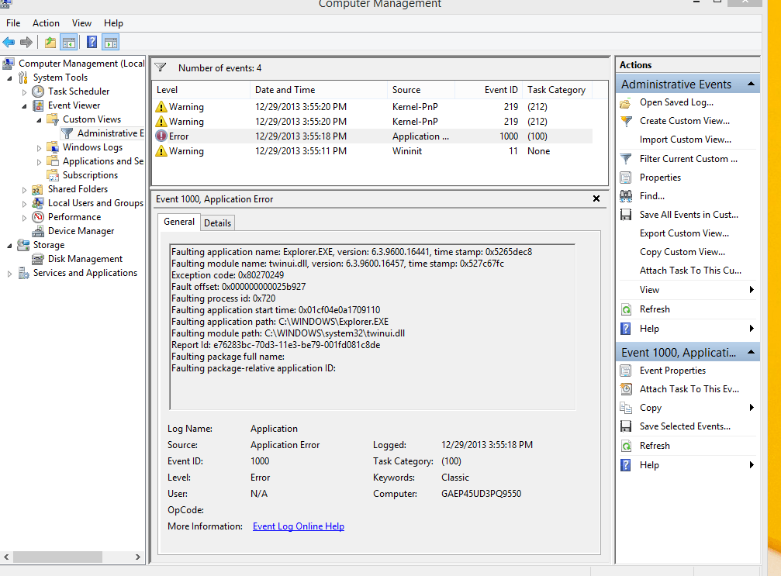Click the Performance icon in tree
Image resolution: width=781 pixels, height=576 pixels.
pos(38,216)
